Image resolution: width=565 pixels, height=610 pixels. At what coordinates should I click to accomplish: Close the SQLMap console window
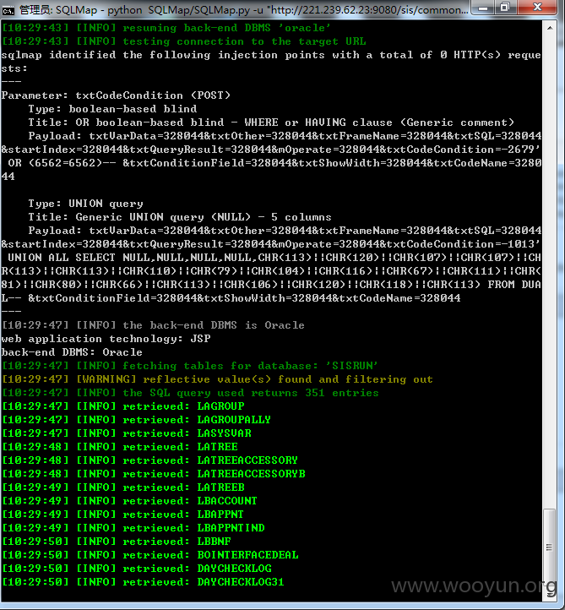tap(537, 8)
